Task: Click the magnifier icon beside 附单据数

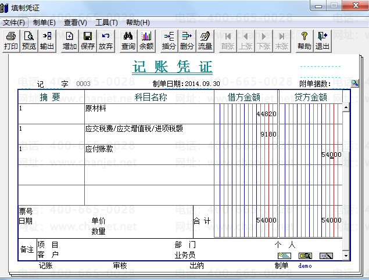Action: tap(354, 84)
